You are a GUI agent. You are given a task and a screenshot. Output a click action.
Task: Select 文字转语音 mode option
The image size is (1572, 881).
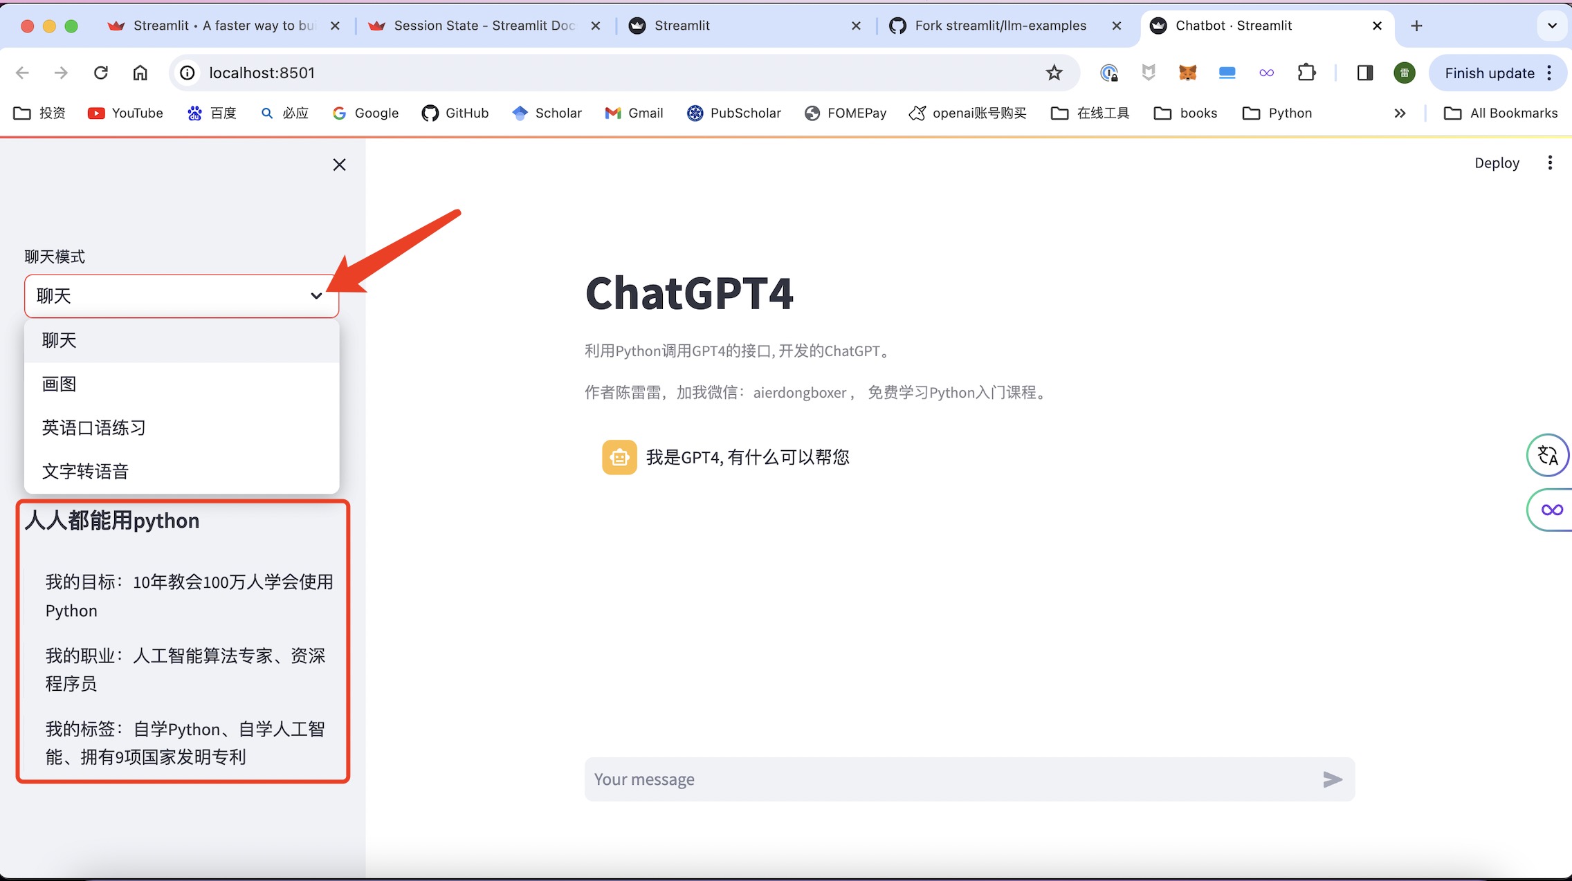pyautogui.click(x=181, y=471)
